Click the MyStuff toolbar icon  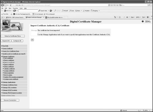click(65, 11)
